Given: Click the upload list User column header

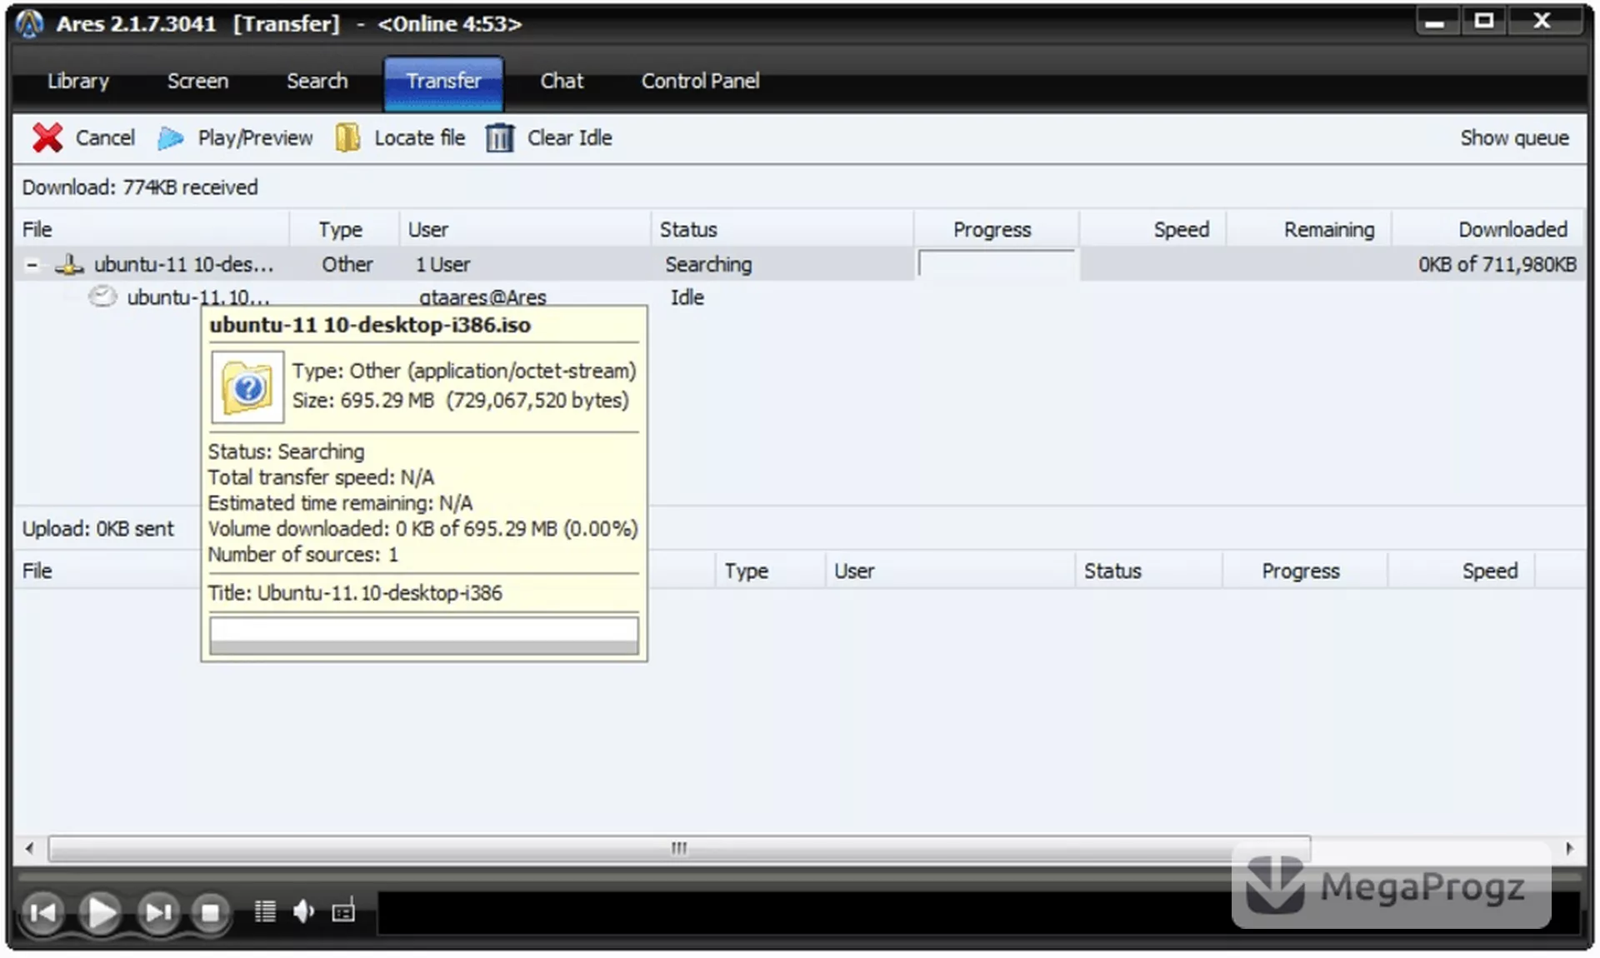Looking at the screenshot, I should point(950,571).
